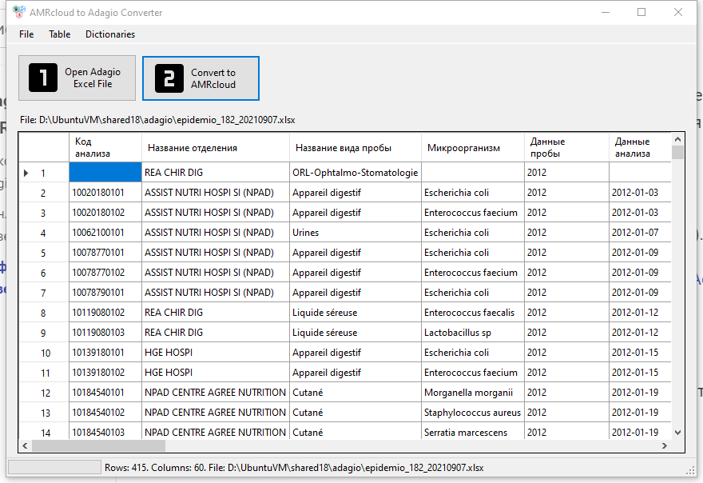The width and height of the screenshot is (703, 483).
Task: Click Serratia marcescens cell
Action: [x=473, y=432]
